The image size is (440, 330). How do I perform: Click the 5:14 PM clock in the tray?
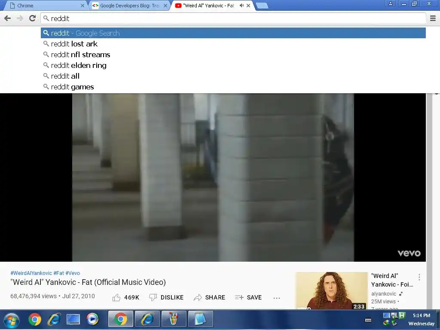[x=422, y=315]
